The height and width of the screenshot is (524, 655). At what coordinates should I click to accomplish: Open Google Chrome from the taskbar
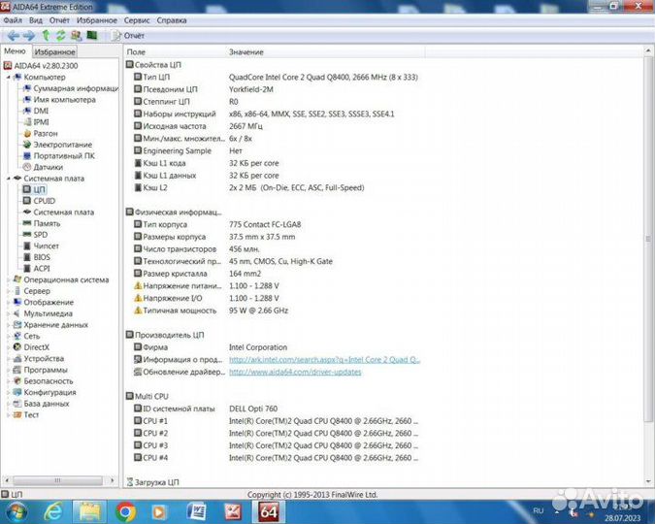pyautogui.click(x=125, y=509)
